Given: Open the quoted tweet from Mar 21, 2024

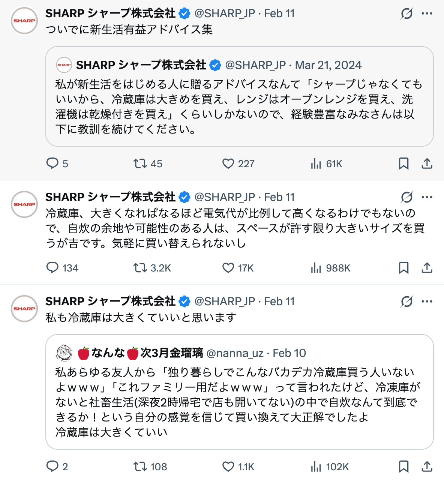Looking at the screenshot, I should coord(239,107).
